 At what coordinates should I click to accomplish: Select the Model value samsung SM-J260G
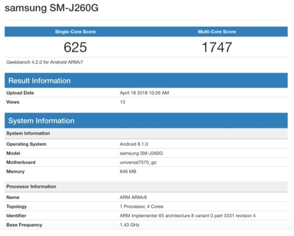[141, 153]
